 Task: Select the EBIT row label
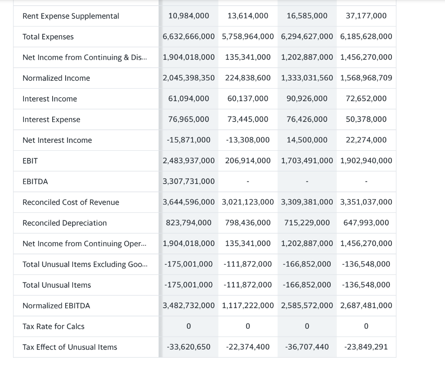(30, 161)
